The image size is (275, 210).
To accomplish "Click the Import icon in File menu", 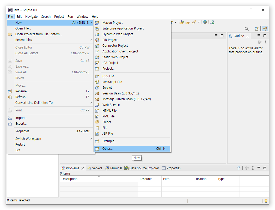I will click(x=10, y=118).
